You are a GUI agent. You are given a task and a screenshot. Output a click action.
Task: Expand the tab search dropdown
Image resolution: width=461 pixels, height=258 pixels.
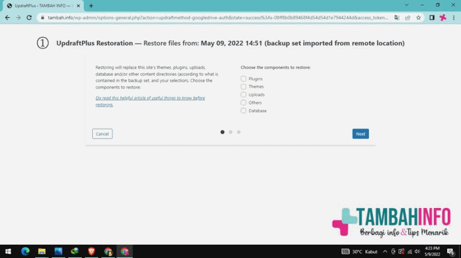[407, 5]
